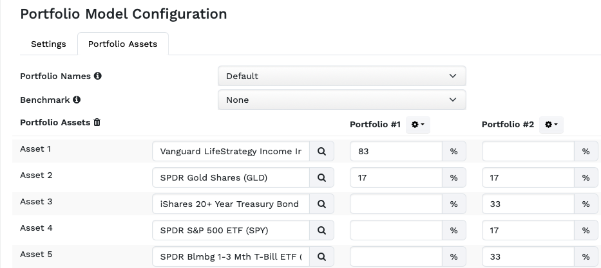Expand the Portfolio Names Default dropdown
The width and height of the screenshot is (601, 268).
point(341,76)
